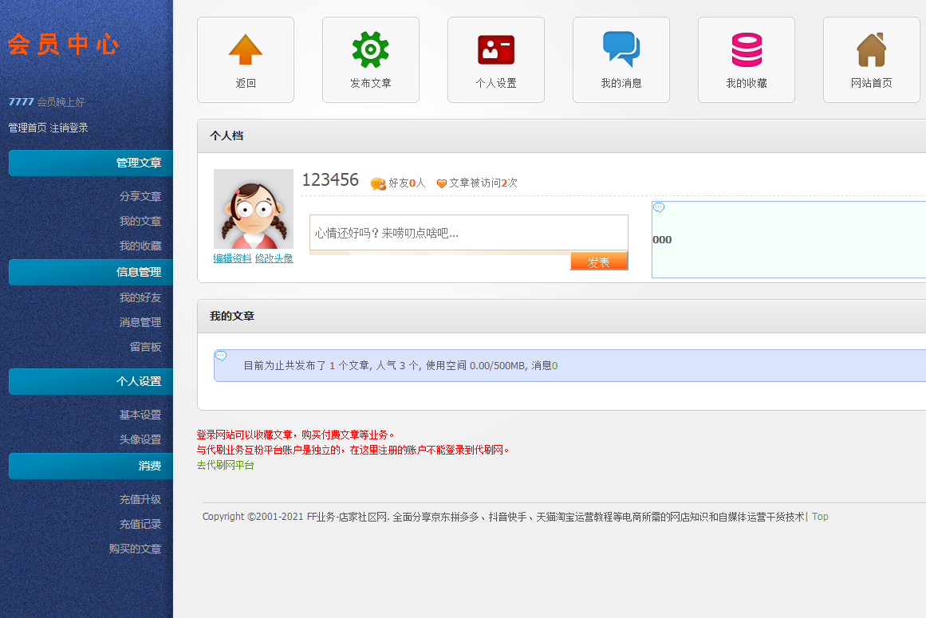Click the 修改头像 link under avatar
The height and width of the screenshot is (618, 926).
(274, 258)
